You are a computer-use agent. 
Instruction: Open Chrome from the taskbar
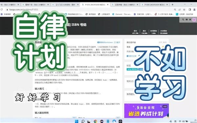(x=95, y=121)
